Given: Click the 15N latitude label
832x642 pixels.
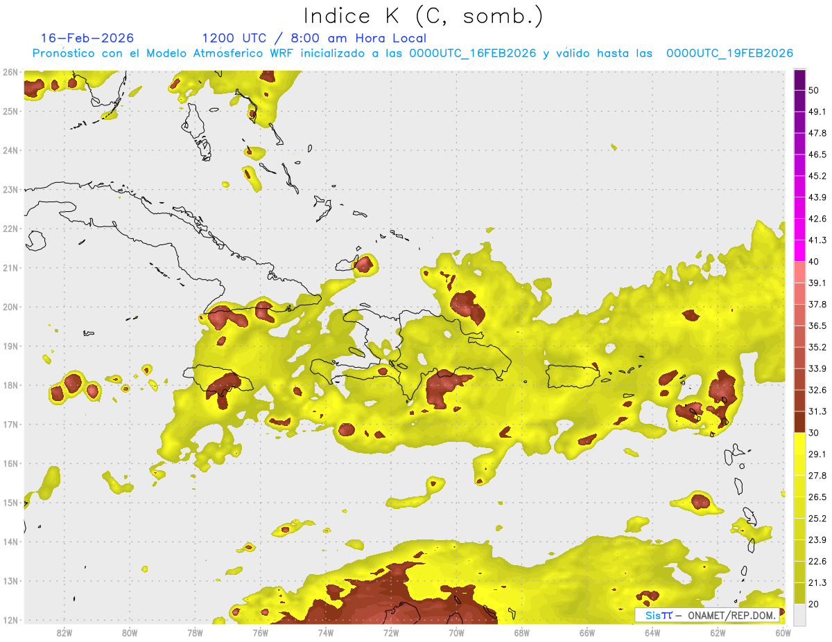Looking at the screenshot, I should (10, 502).
